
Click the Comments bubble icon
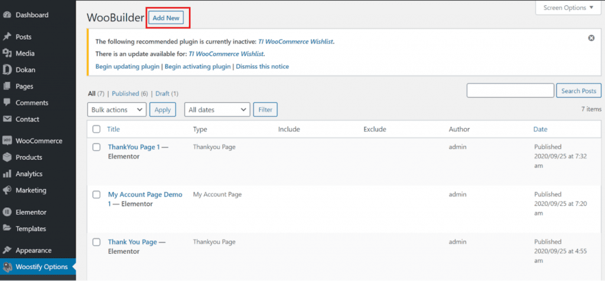click(7, 103)
